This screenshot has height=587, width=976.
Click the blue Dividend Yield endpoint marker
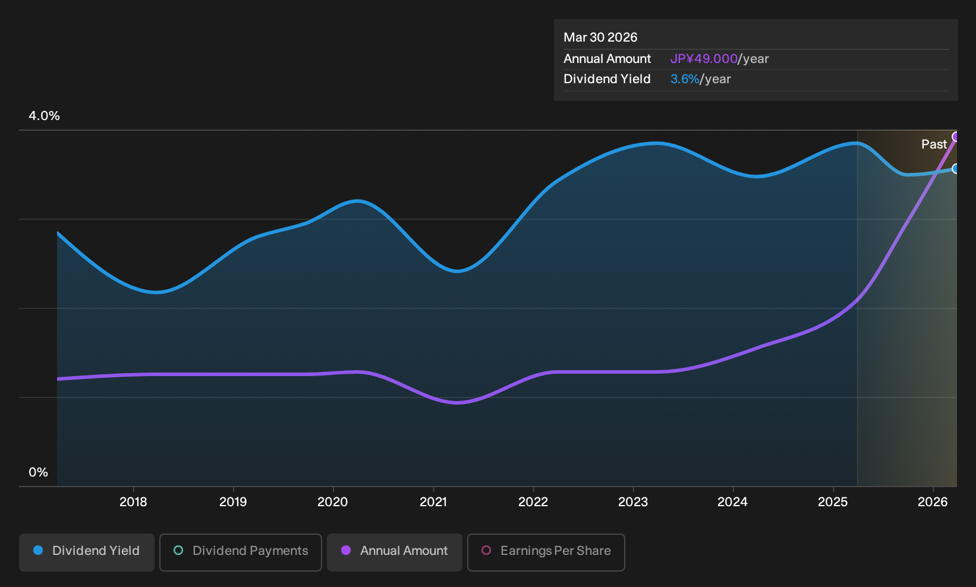point(956,169)
